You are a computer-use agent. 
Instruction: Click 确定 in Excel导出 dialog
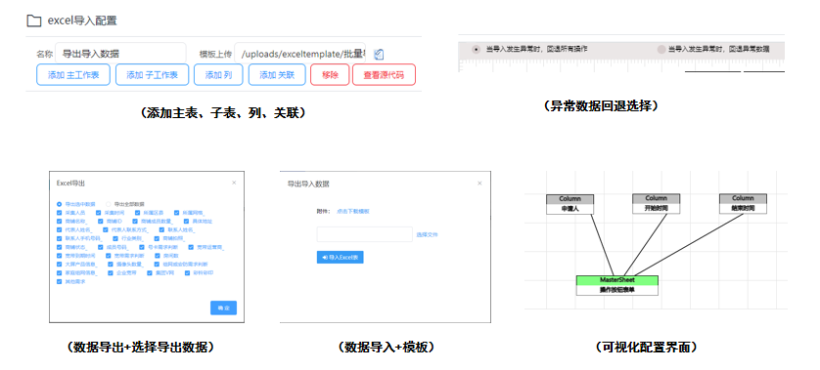coord(224,308)
